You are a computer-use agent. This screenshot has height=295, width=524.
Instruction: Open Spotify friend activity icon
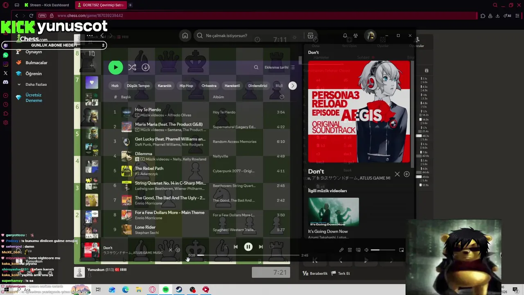tap(355, 36)
